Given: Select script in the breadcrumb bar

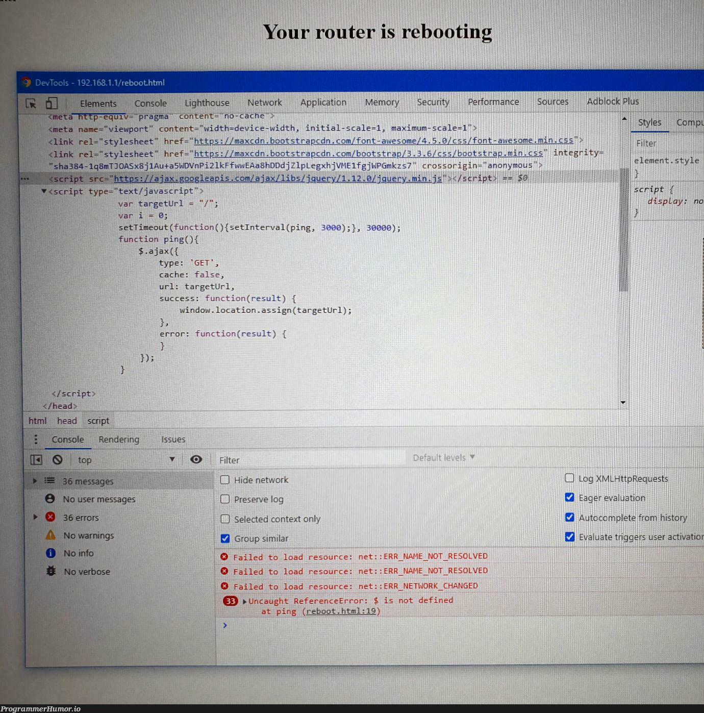Looking at the screenshot, I should coord(98,421).
